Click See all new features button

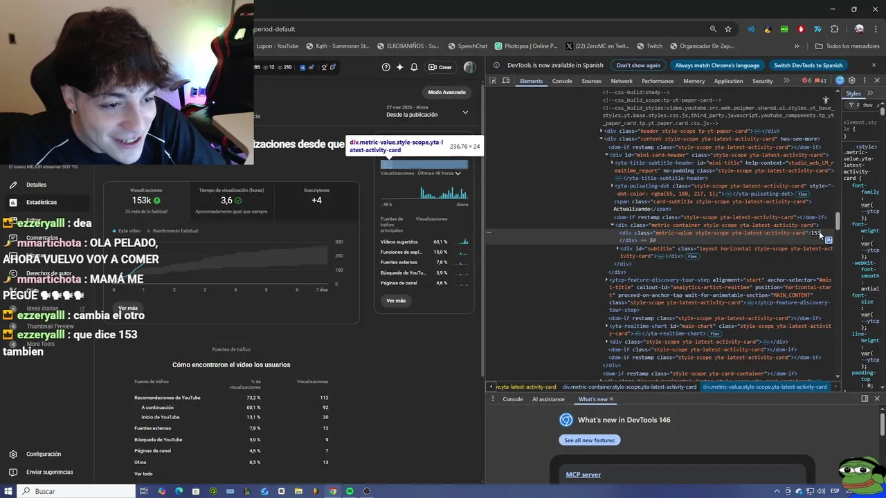point(590,440)
